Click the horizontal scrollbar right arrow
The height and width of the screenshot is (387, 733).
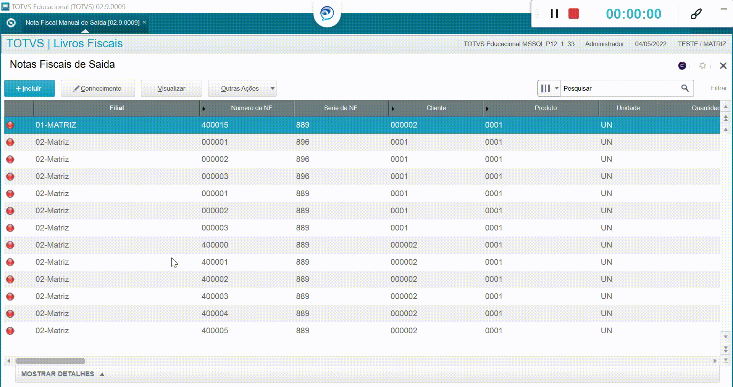[x=715, y=361]
